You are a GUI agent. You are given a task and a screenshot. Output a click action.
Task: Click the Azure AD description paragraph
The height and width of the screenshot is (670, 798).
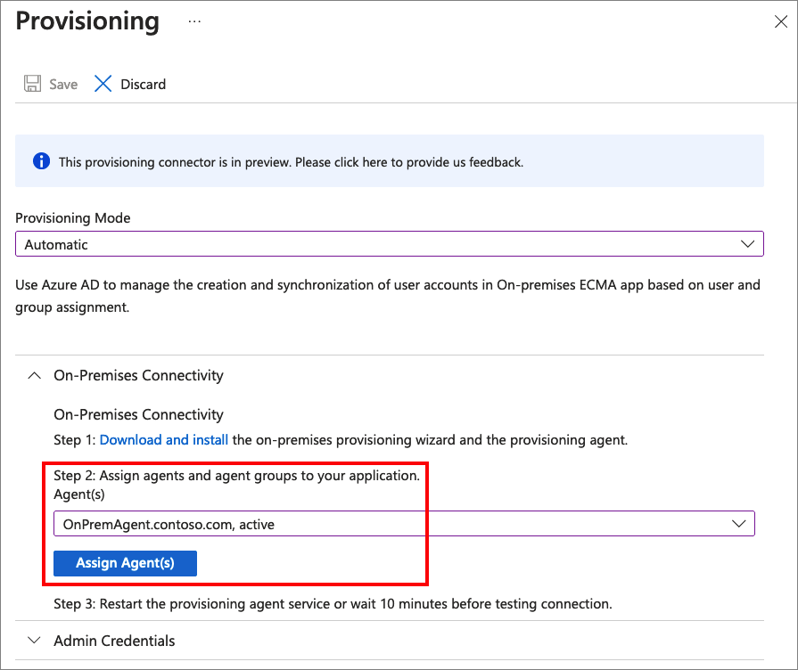point(388,296)
